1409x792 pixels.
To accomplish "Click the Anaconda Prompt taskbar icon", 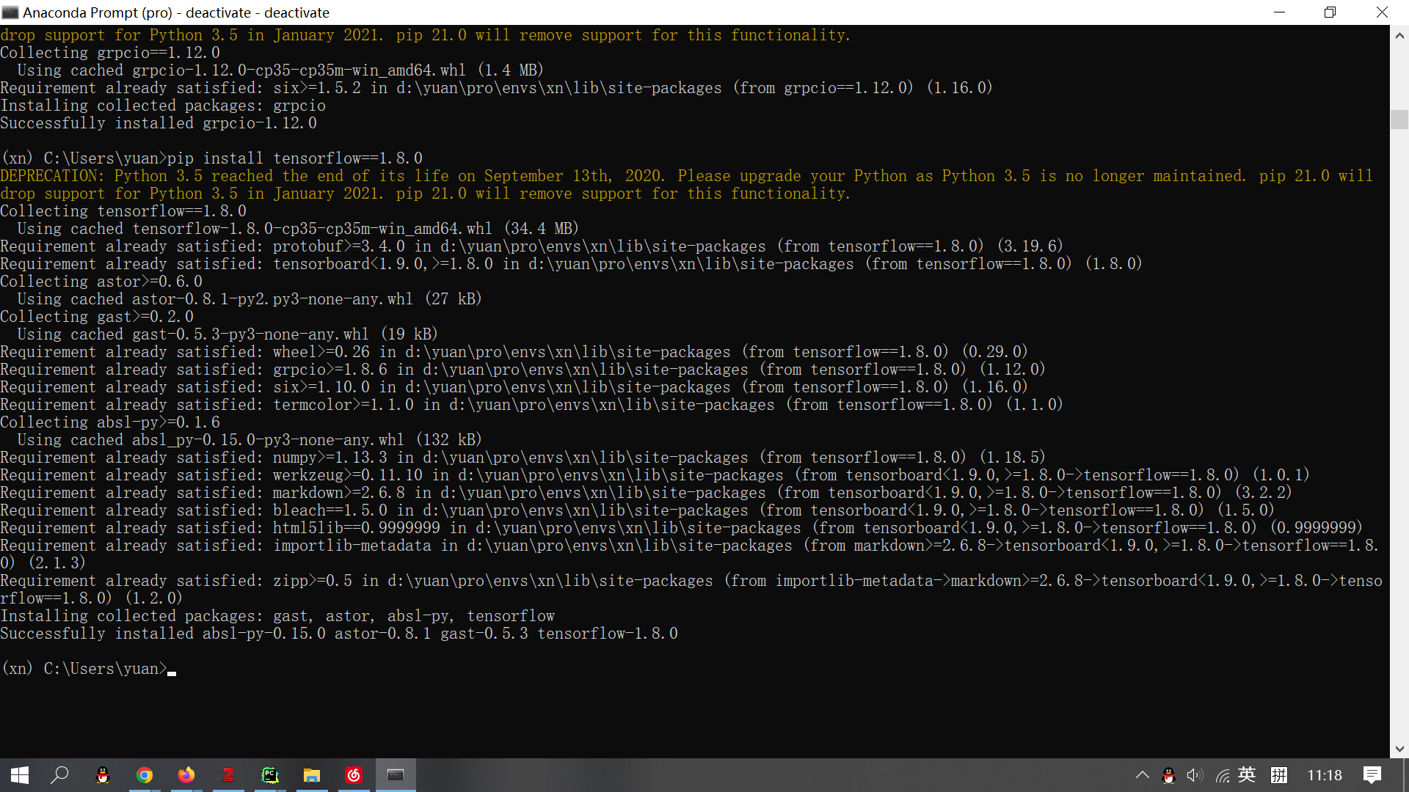I will click(x=396, y=775).
